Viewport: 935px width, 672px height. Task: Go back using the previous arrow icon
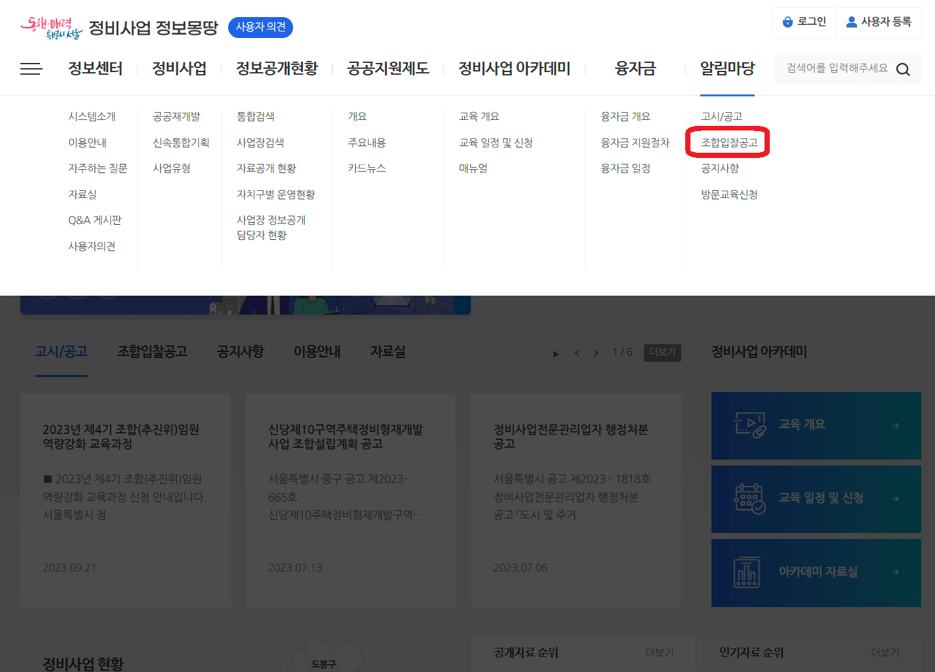[x=576, y=353]
